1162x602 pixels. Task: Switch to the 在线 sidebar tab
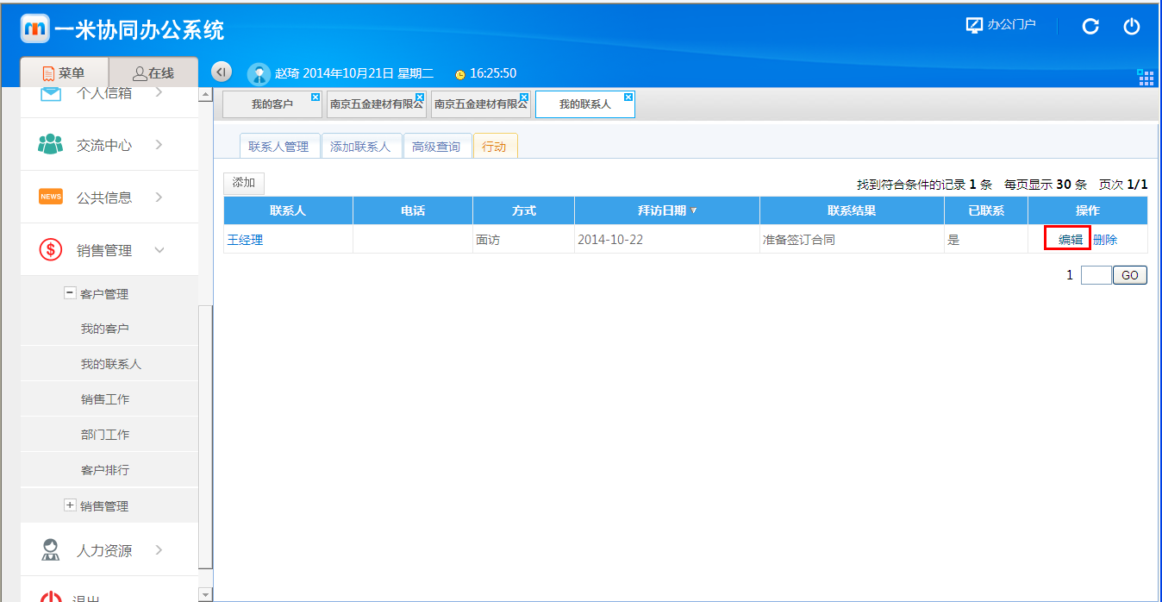(153, 73)
